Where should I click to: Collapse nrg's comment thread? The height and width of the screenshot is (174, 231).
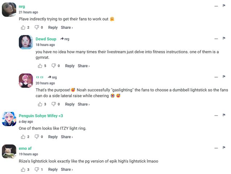216,6
